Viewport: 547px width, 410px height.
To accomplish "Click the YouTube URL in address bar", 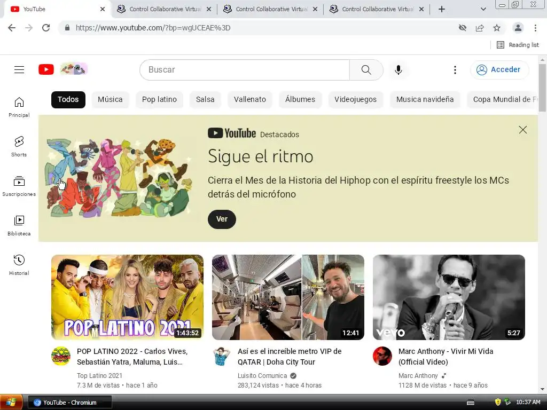I will 153,28.
